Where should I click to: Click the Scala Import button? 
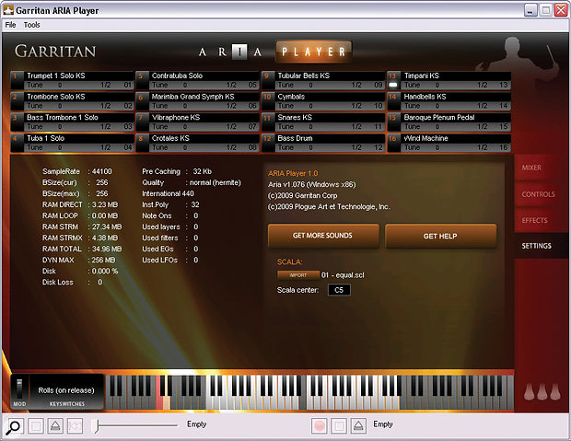point(298,275)
